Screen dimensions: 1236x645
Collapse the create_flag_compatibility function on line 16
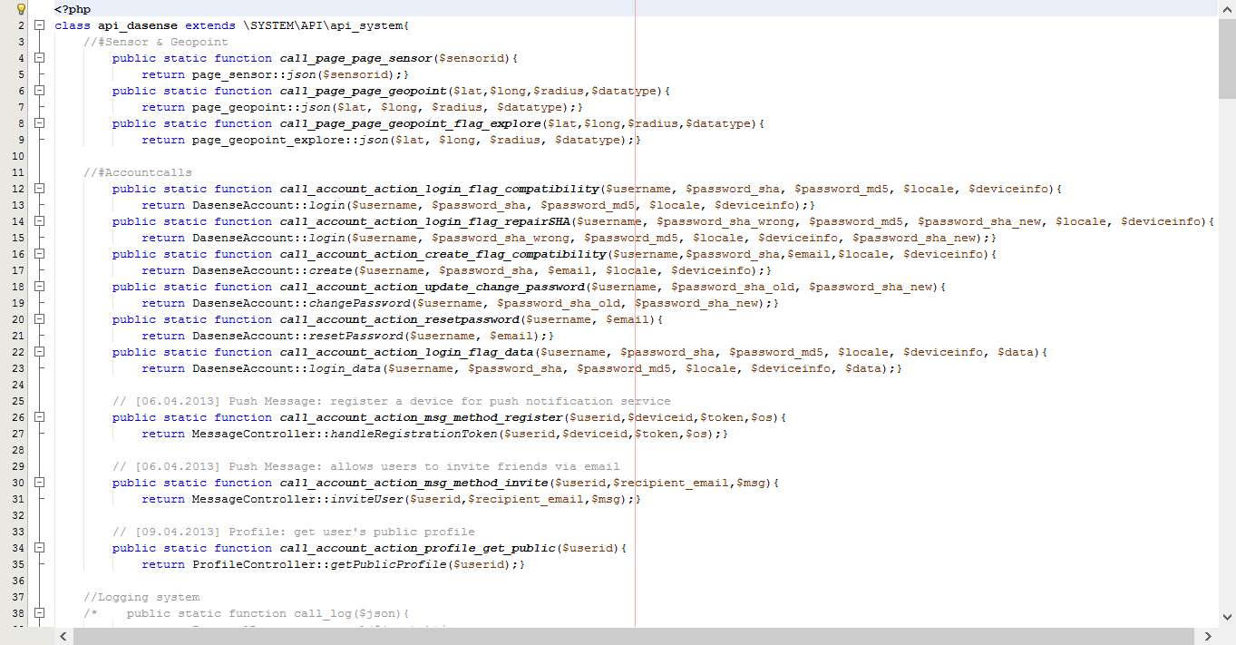click(x=39, y=254)
